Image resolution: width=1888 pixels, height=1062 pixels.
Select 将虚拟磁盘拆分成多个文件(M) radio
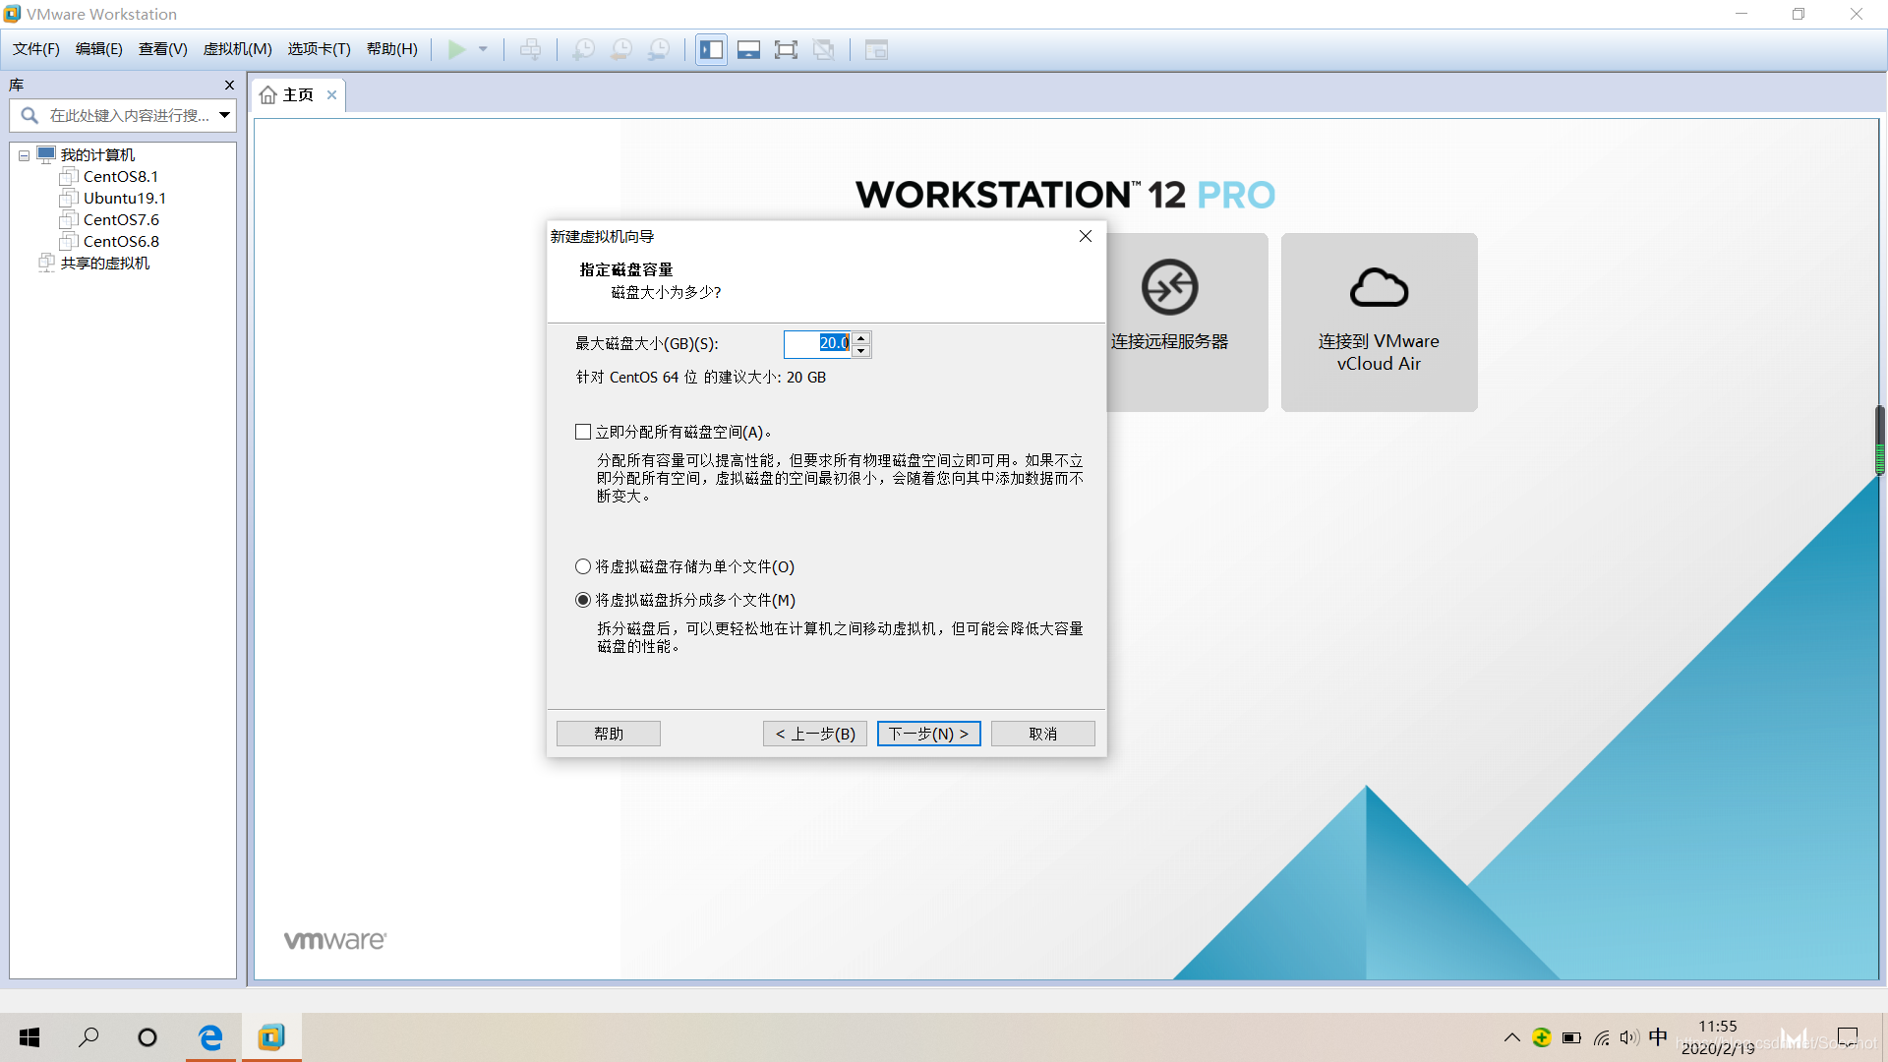pos(583,600)
